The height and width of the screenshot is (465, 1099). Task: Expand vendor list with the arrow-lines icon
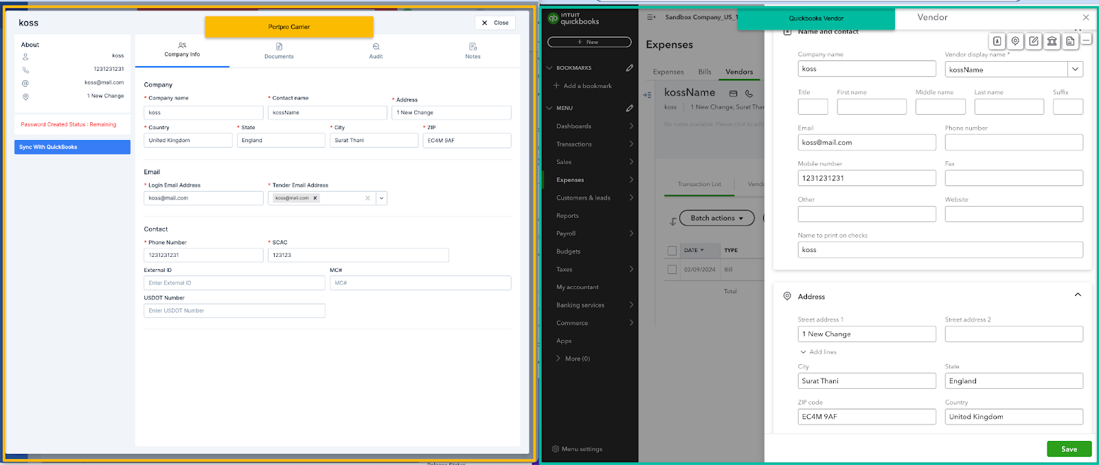point(647,95)
